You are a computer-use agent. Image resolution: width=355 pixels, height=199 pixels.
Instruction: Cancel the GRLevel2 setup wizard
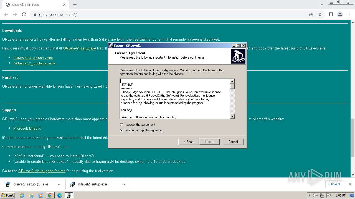[233, 142]
